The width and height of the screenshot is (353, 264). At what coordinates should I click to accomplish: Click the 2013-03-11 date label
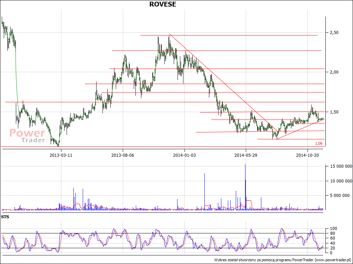(61, 155)
